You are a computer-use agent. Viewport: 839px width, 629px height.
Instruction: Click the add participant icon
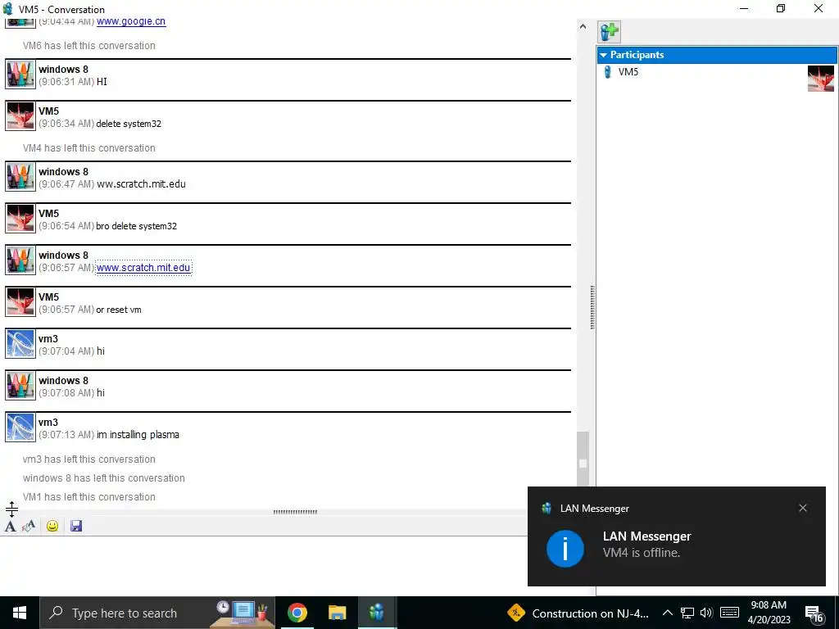pyautogui.click(x=609, y=32)
